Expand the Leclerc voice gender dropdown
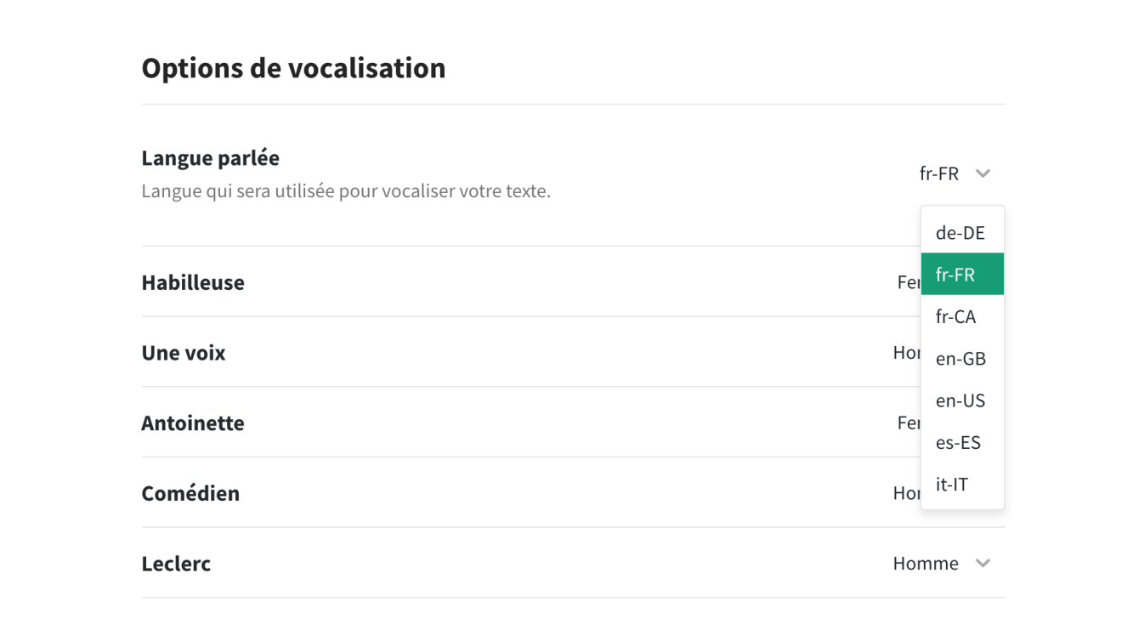 (x=983, y=563)
